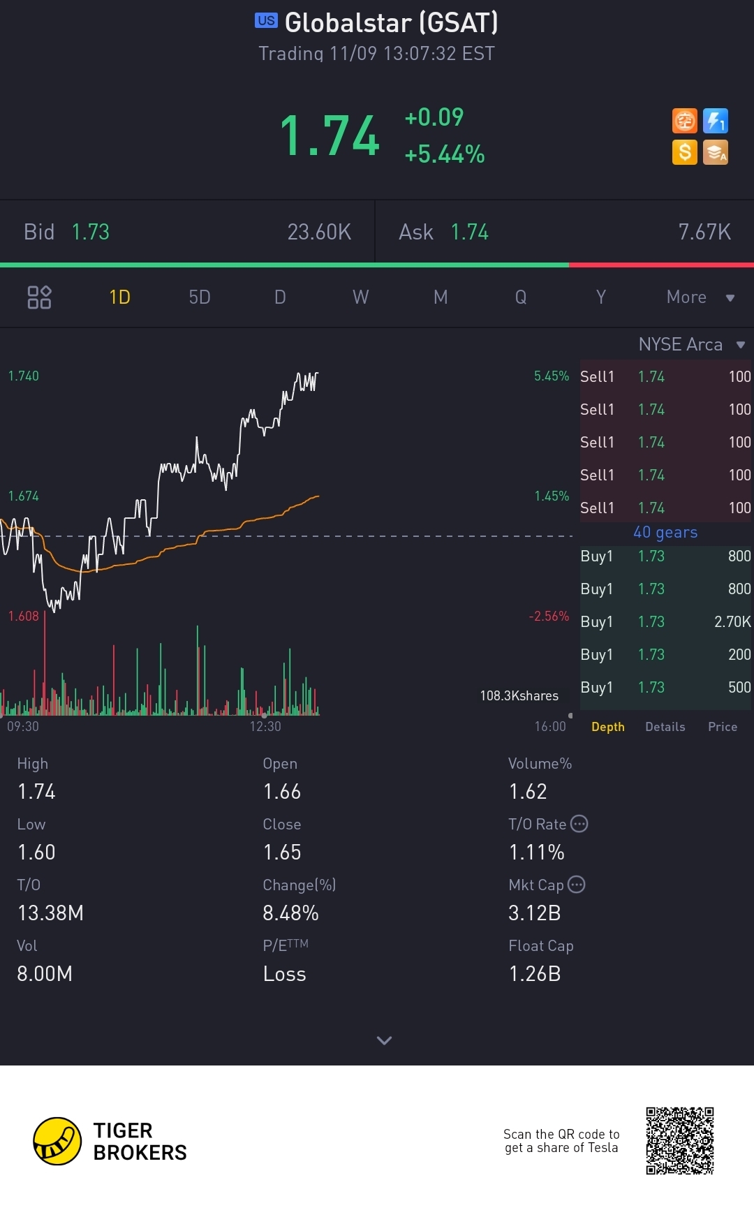Select the Depth tab
The width and height of the screenshot is (754, 1217).
608,727
